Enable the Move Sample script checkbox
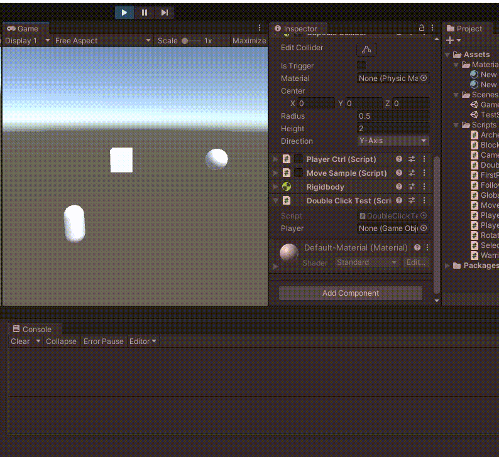 click(298, 173)
